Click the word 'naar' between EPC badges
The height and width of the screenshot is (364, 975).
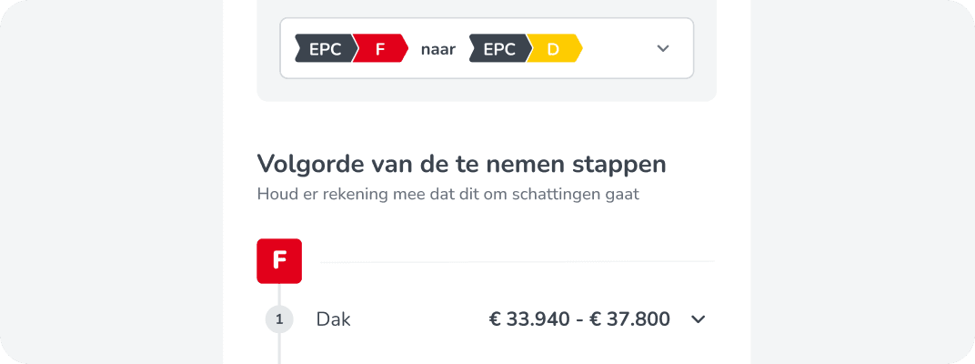[x=438, y=49]
